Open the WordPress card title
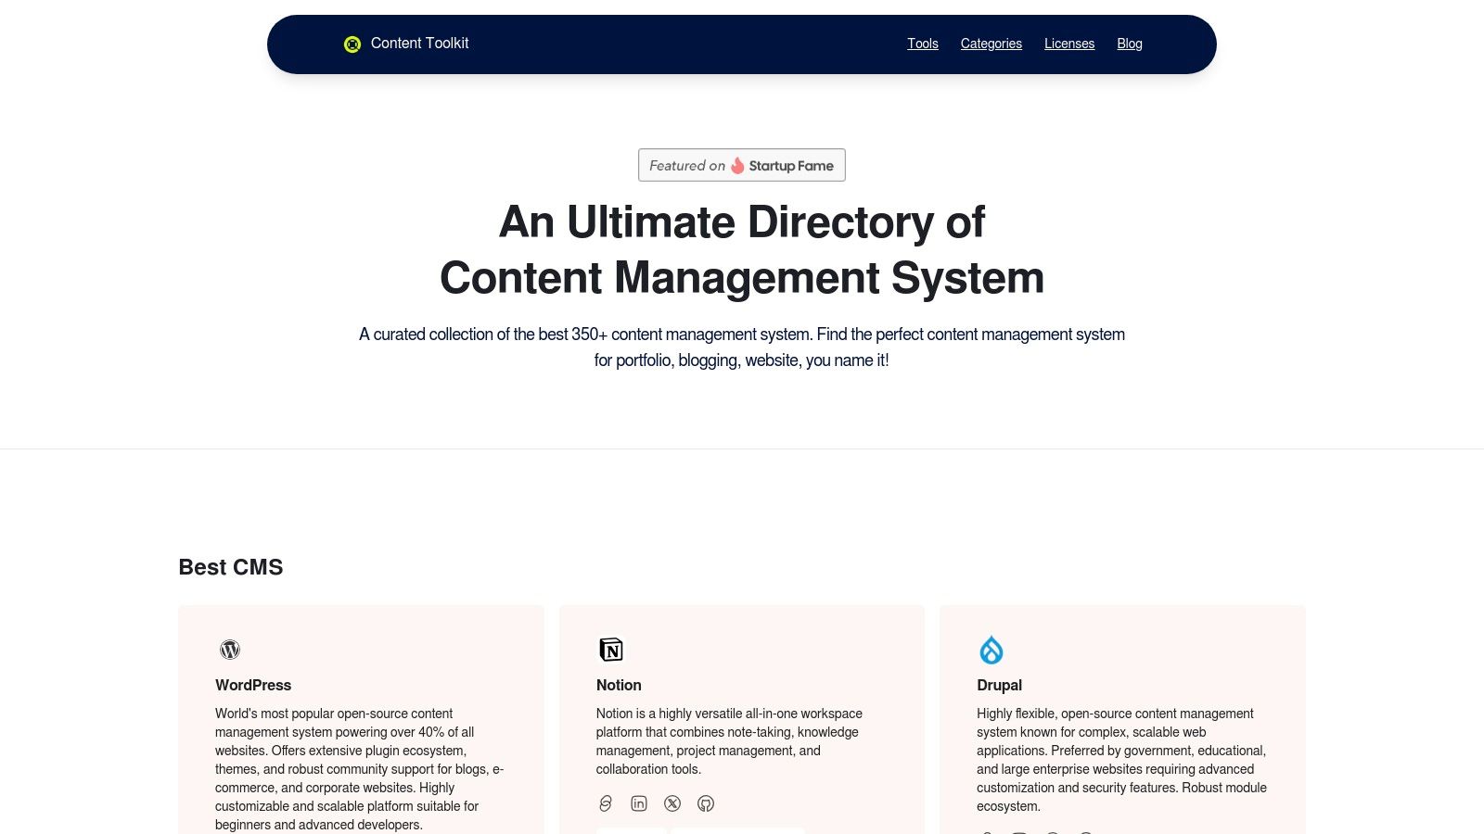Image resolution: width=1484 pixels, height=834 pixels. click(253, 685)
